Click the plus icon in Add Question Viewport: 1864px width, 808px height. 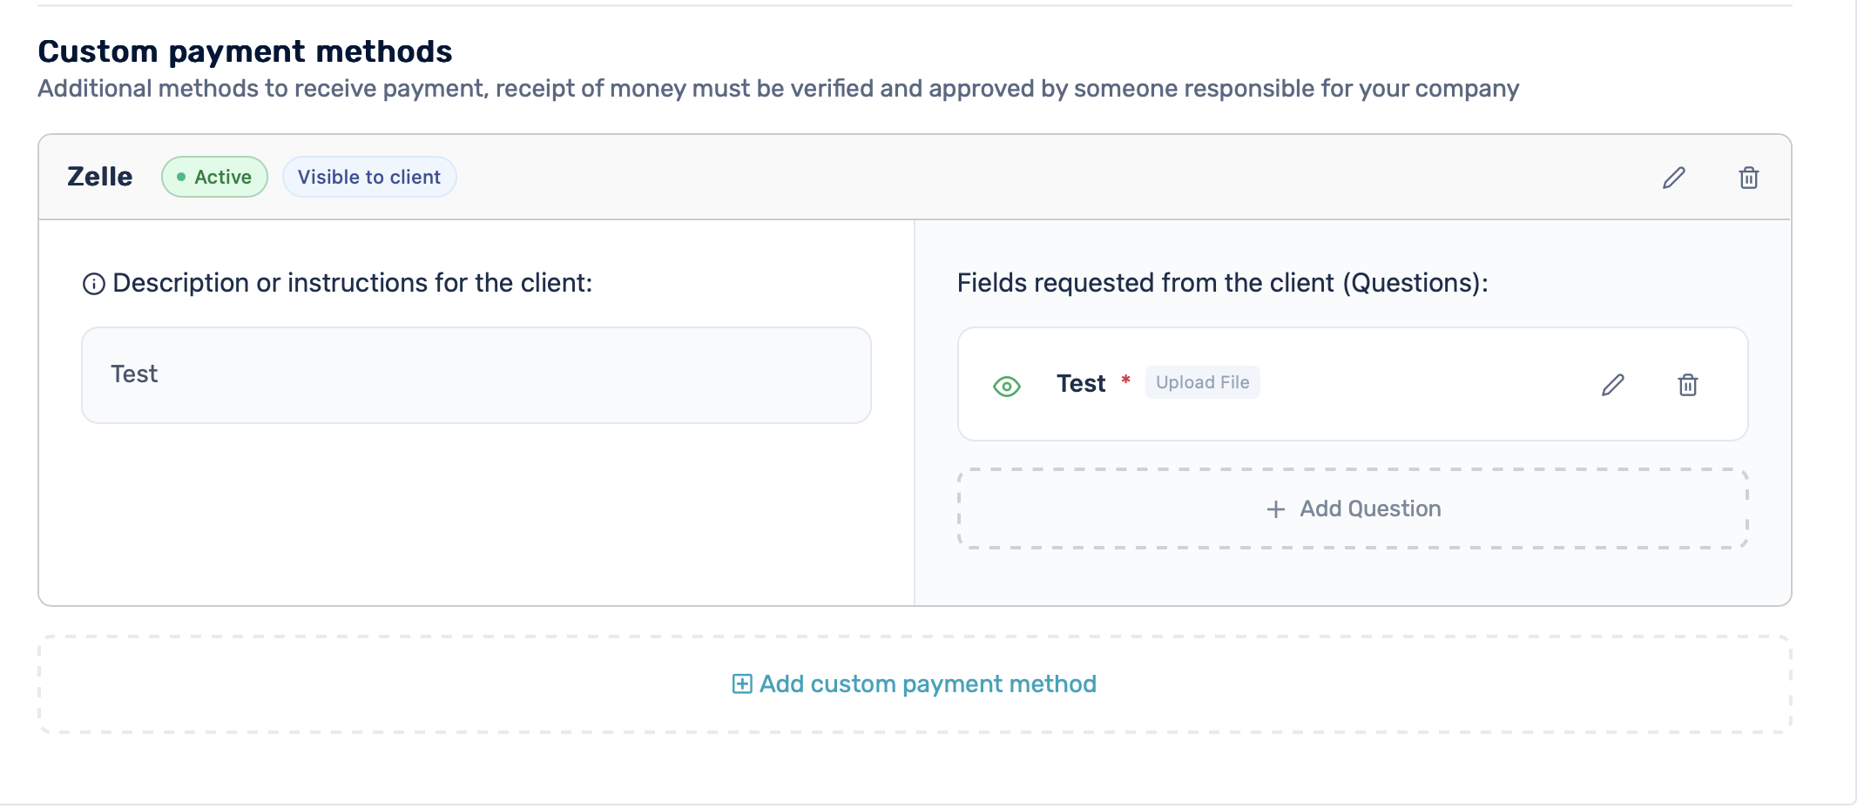(1275, 509)
